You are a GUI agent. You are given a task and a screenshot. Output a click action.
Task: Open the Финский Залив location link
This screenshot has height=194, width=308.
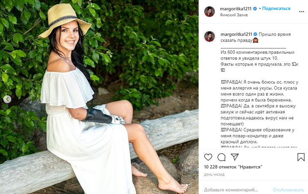[x=234, y=15]
